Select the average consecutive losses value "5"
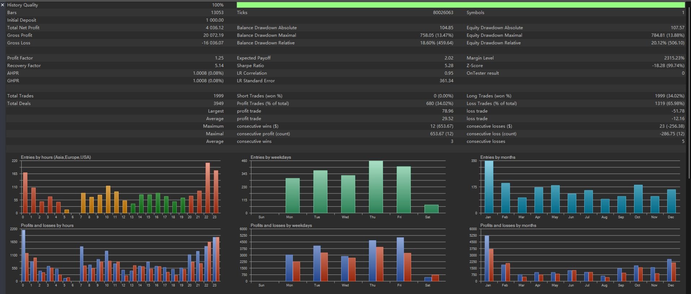The height and width of the screenshot is (294, 691). pos(683,141)
